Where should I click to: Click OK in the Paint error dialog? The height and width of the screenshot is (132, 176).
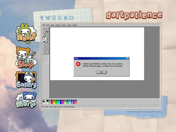point(101,72)
